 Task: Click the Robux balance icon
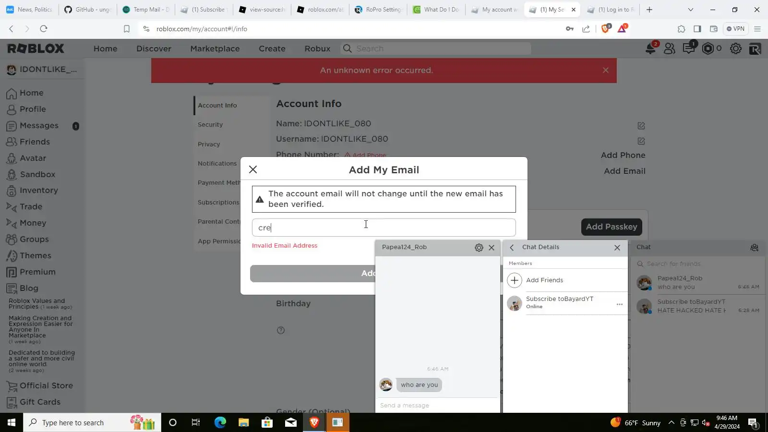coord(708,48)
